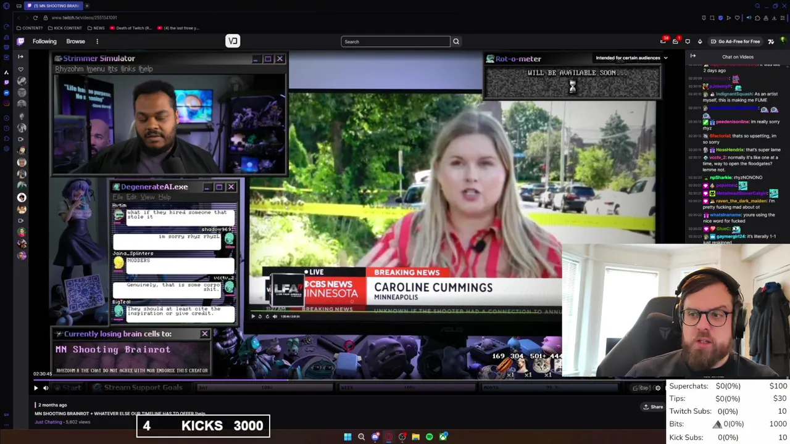Expand the left Twitch sidebar
Image resolution: width=790 pixels, height=444 pixels.
coord(20,56)
